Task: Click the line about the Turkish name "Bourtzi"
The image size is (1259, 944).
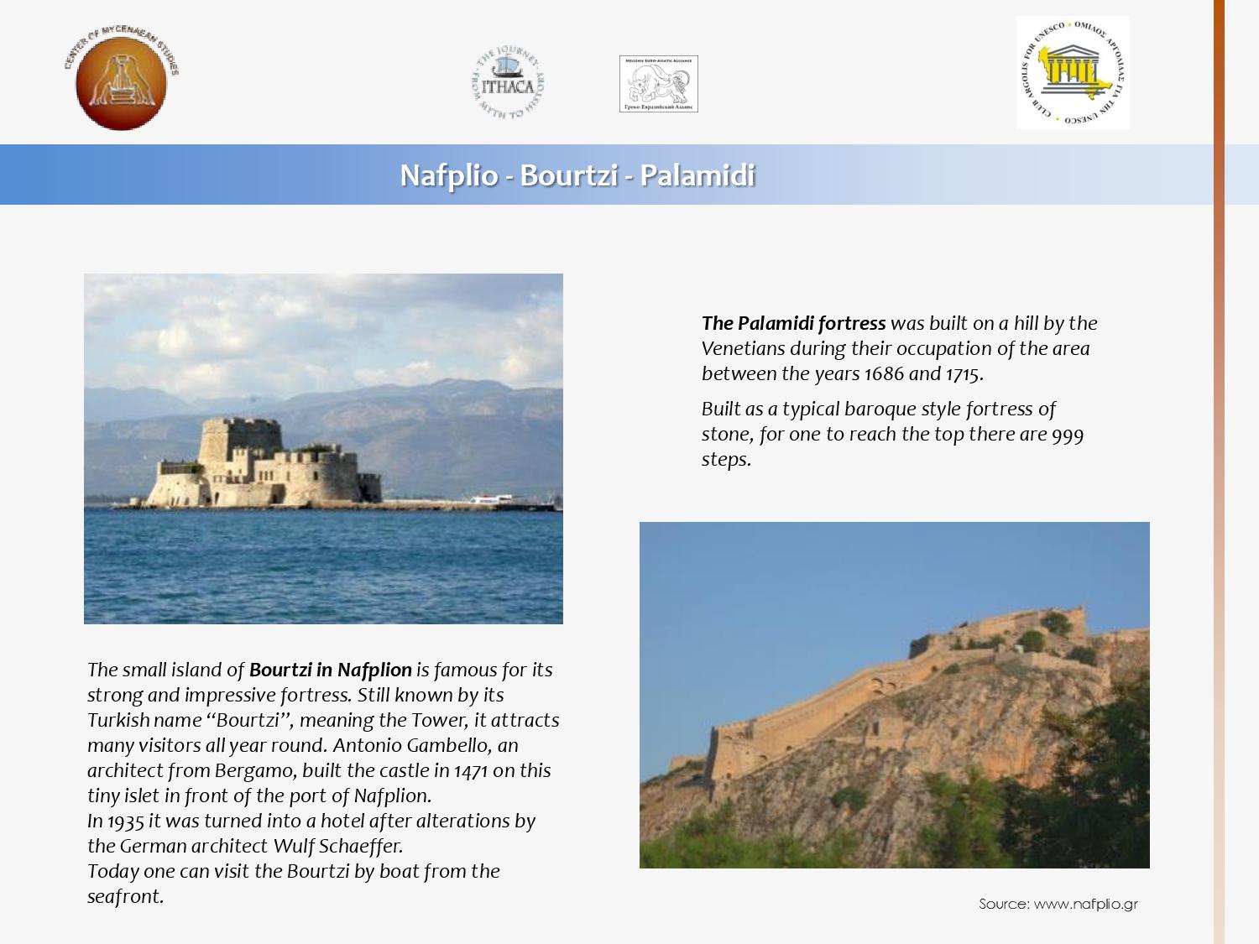Action: click(322, 720)
